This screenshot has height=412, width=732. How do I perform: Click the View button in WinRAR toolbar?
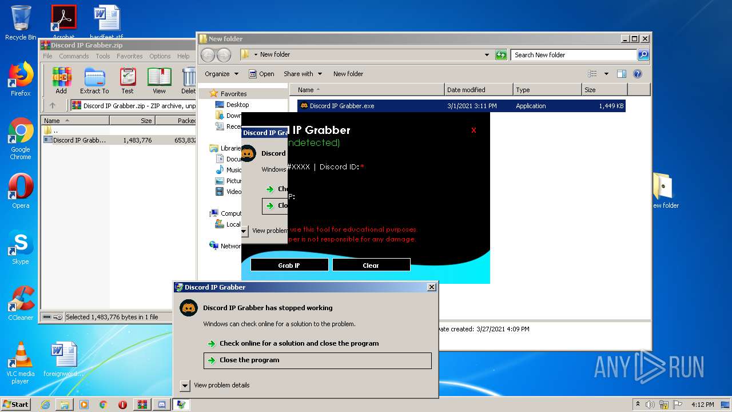click(x=159, y=81)
